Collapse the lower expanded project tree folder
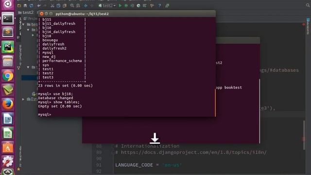311x175 pixels. (x=28, y=67)
